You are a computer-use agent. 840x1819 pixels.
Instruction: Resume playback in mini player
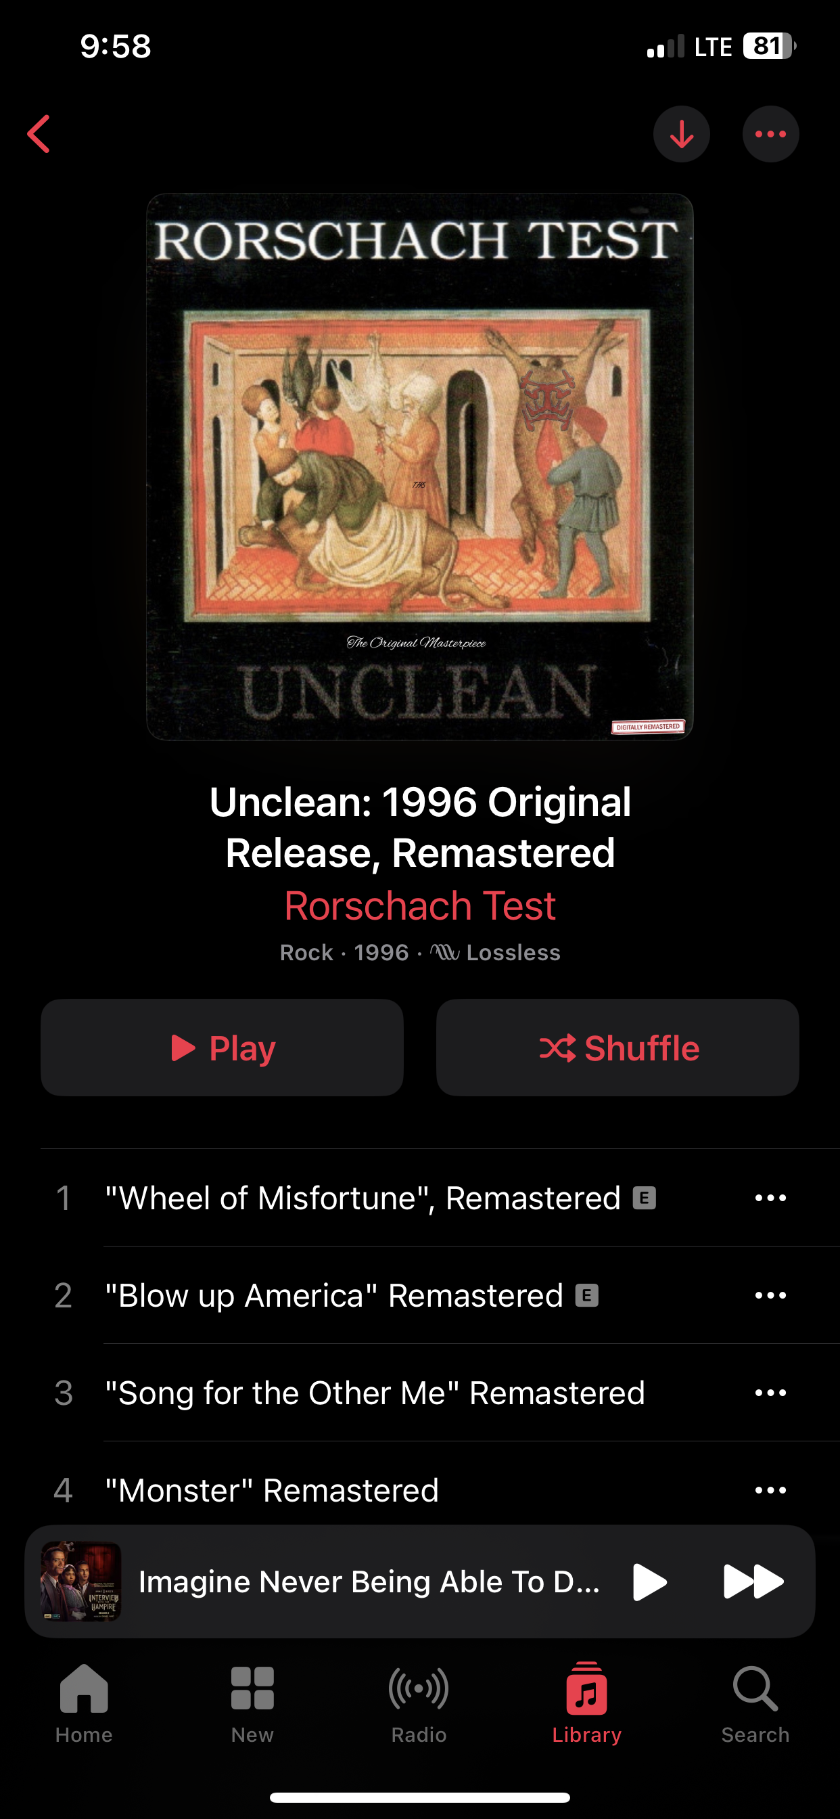tap(649, 1581)
